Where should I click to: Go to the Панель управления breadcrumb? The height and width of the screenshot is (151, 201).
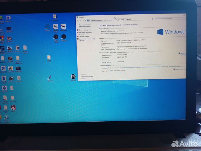click(x=96, y=20)
